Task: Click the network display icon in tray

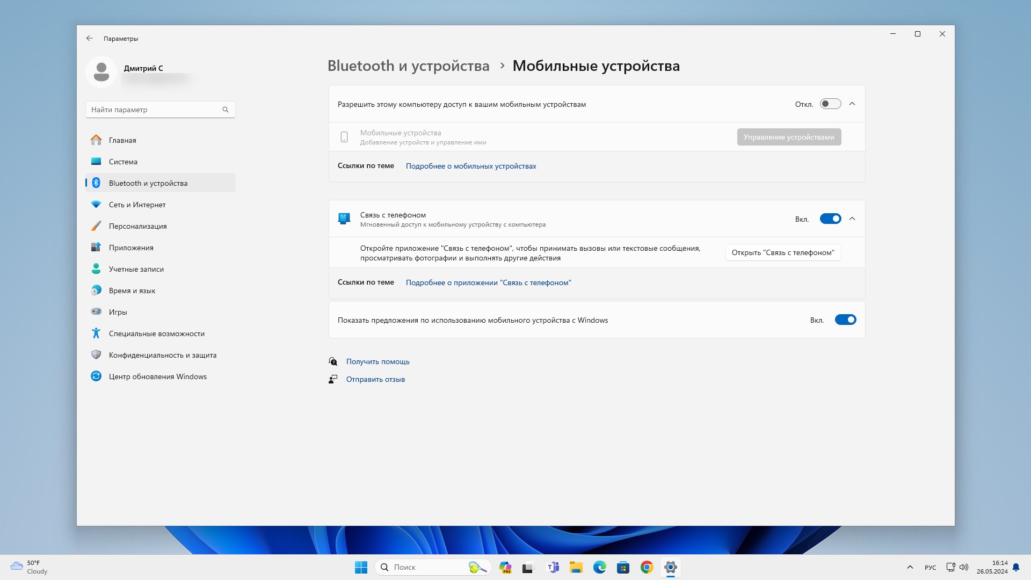Action: pyautogui.click(x=950, y=567)
